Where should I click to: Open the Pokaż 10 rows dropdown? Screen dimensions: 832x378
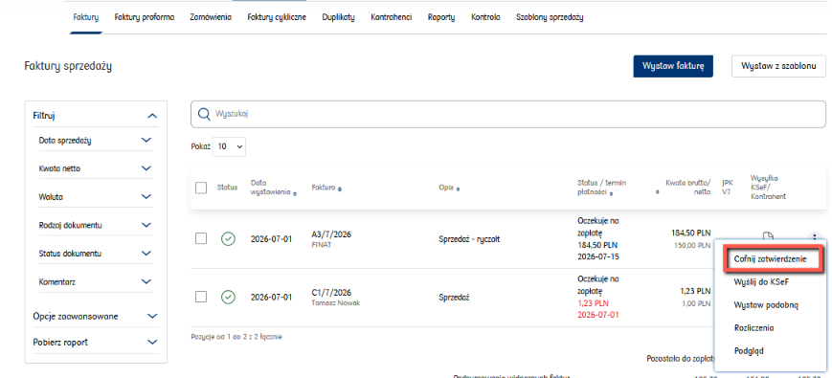(x=229, y=146)
